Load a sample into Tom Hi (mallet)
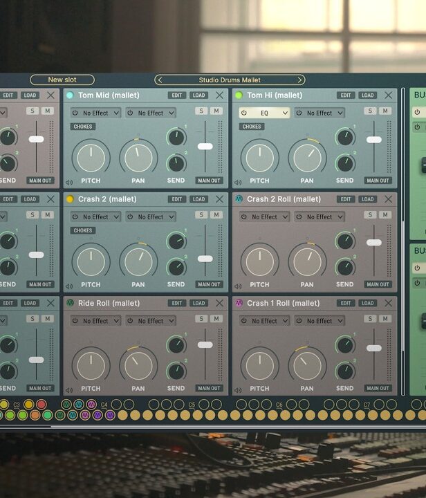The height and width of the screenshot is (498, 426). (x=368, y=95)
